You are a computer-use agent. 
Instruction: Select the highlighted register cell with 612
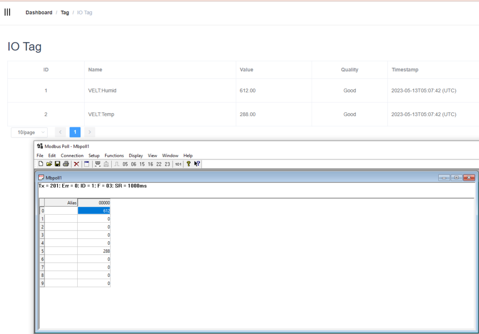[x=94, y=211]
